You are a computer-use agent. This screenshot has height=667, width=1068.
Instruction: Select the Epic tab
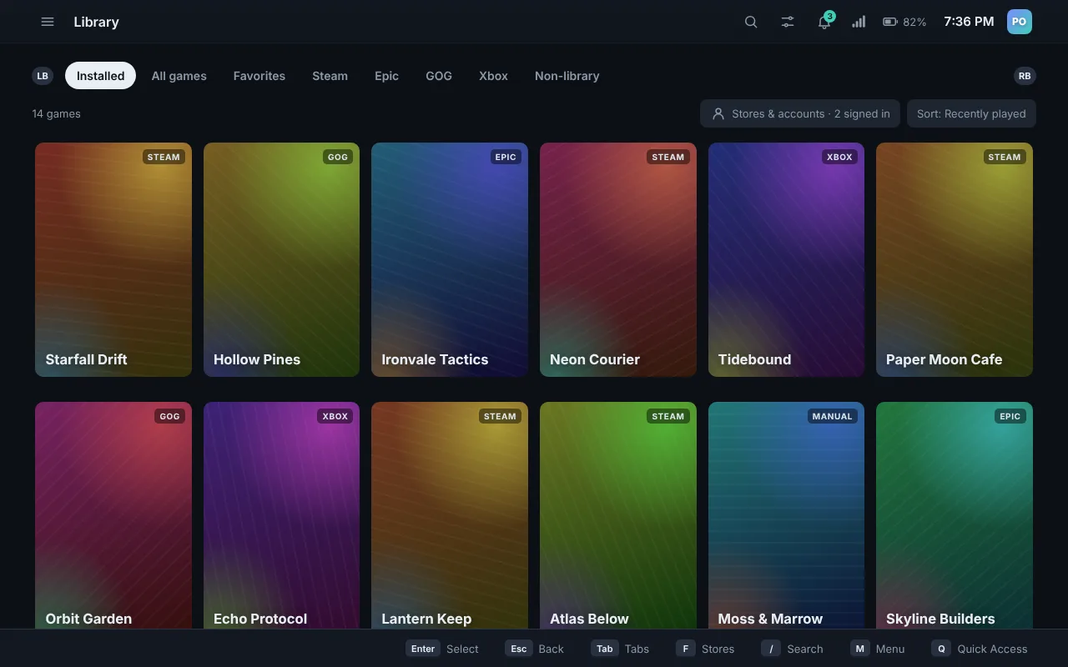[386, 76]
